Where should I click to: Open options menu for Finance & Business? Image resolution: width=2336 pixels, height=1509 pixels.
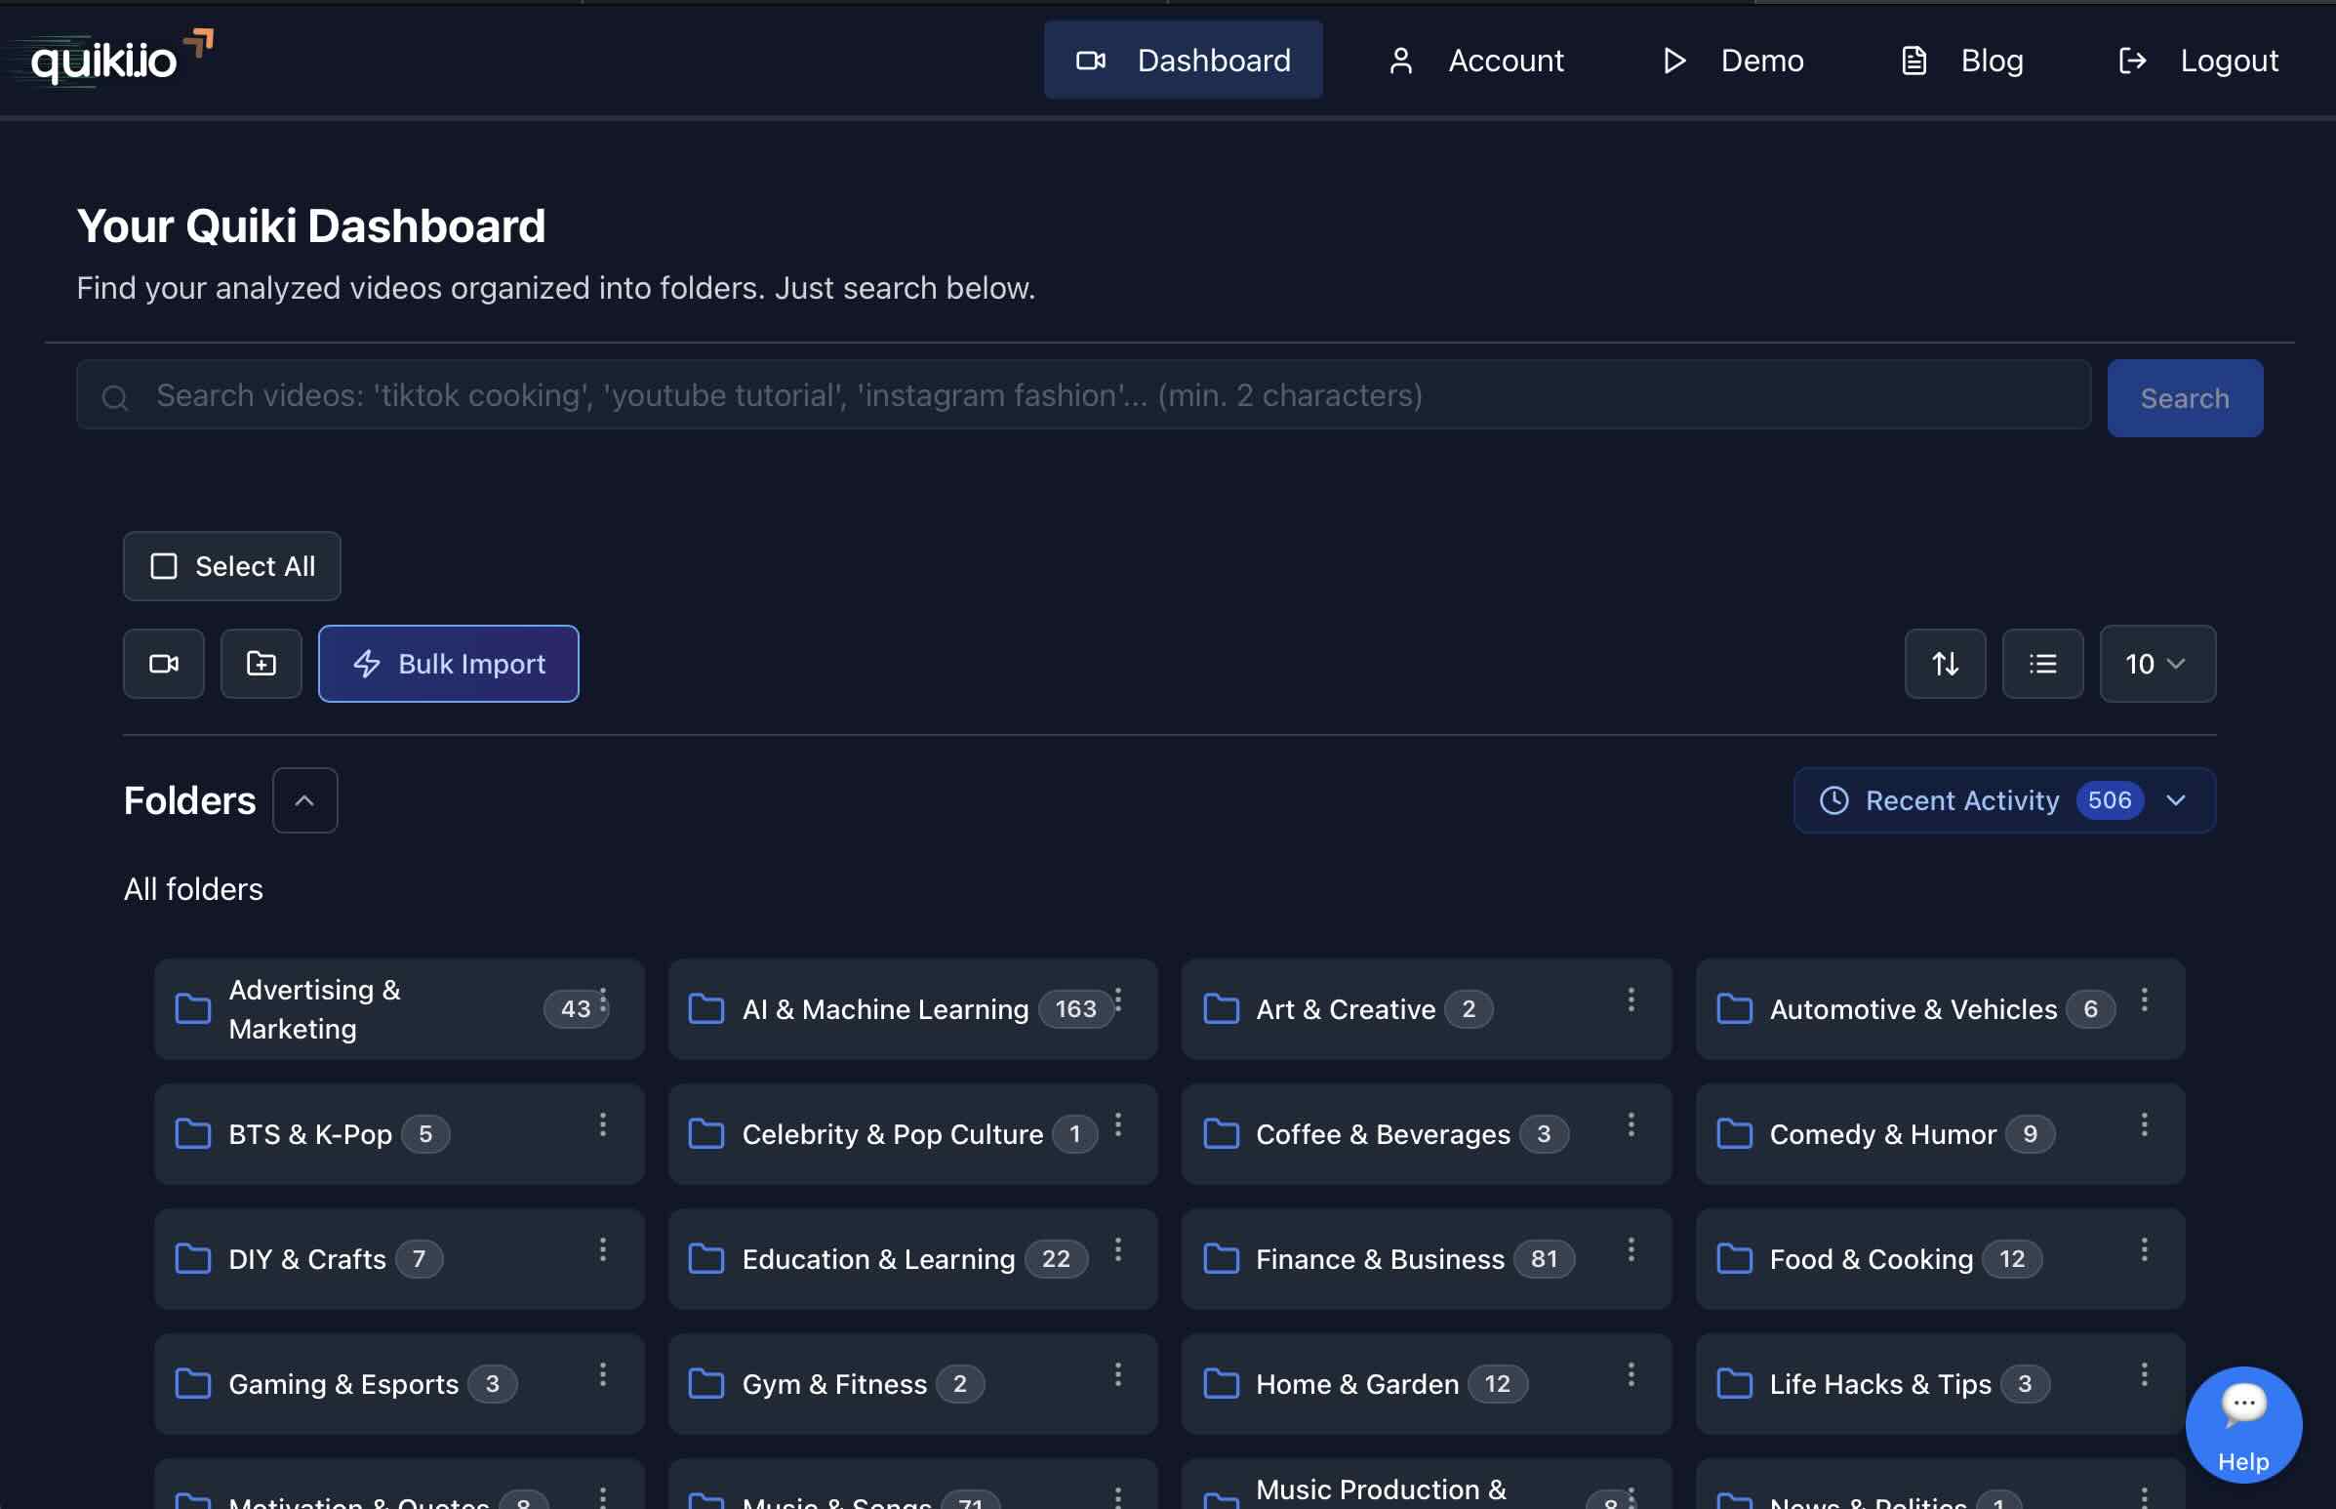(1631, 1249)
